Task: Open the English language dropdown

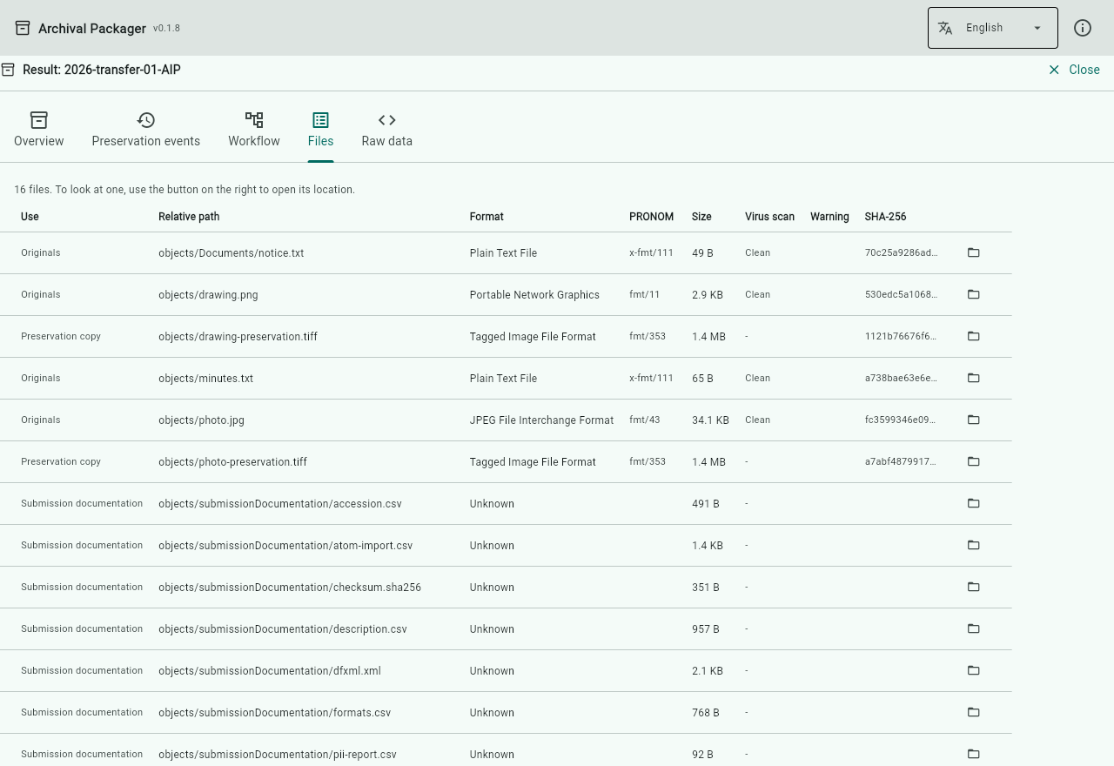Action: pos(993,28)
